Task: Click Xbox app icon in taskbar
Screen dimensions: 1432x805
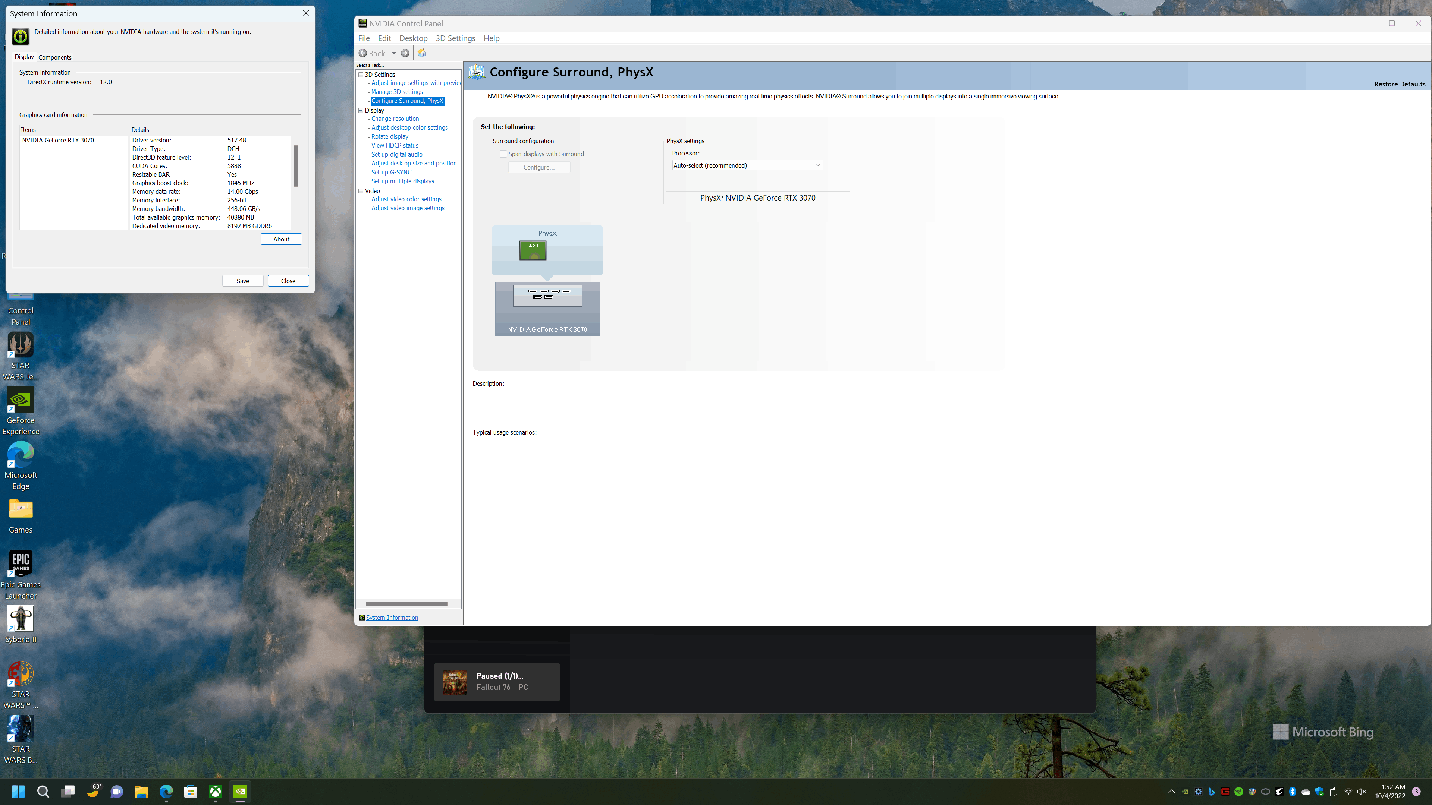Action: click(x=215, y=792)
